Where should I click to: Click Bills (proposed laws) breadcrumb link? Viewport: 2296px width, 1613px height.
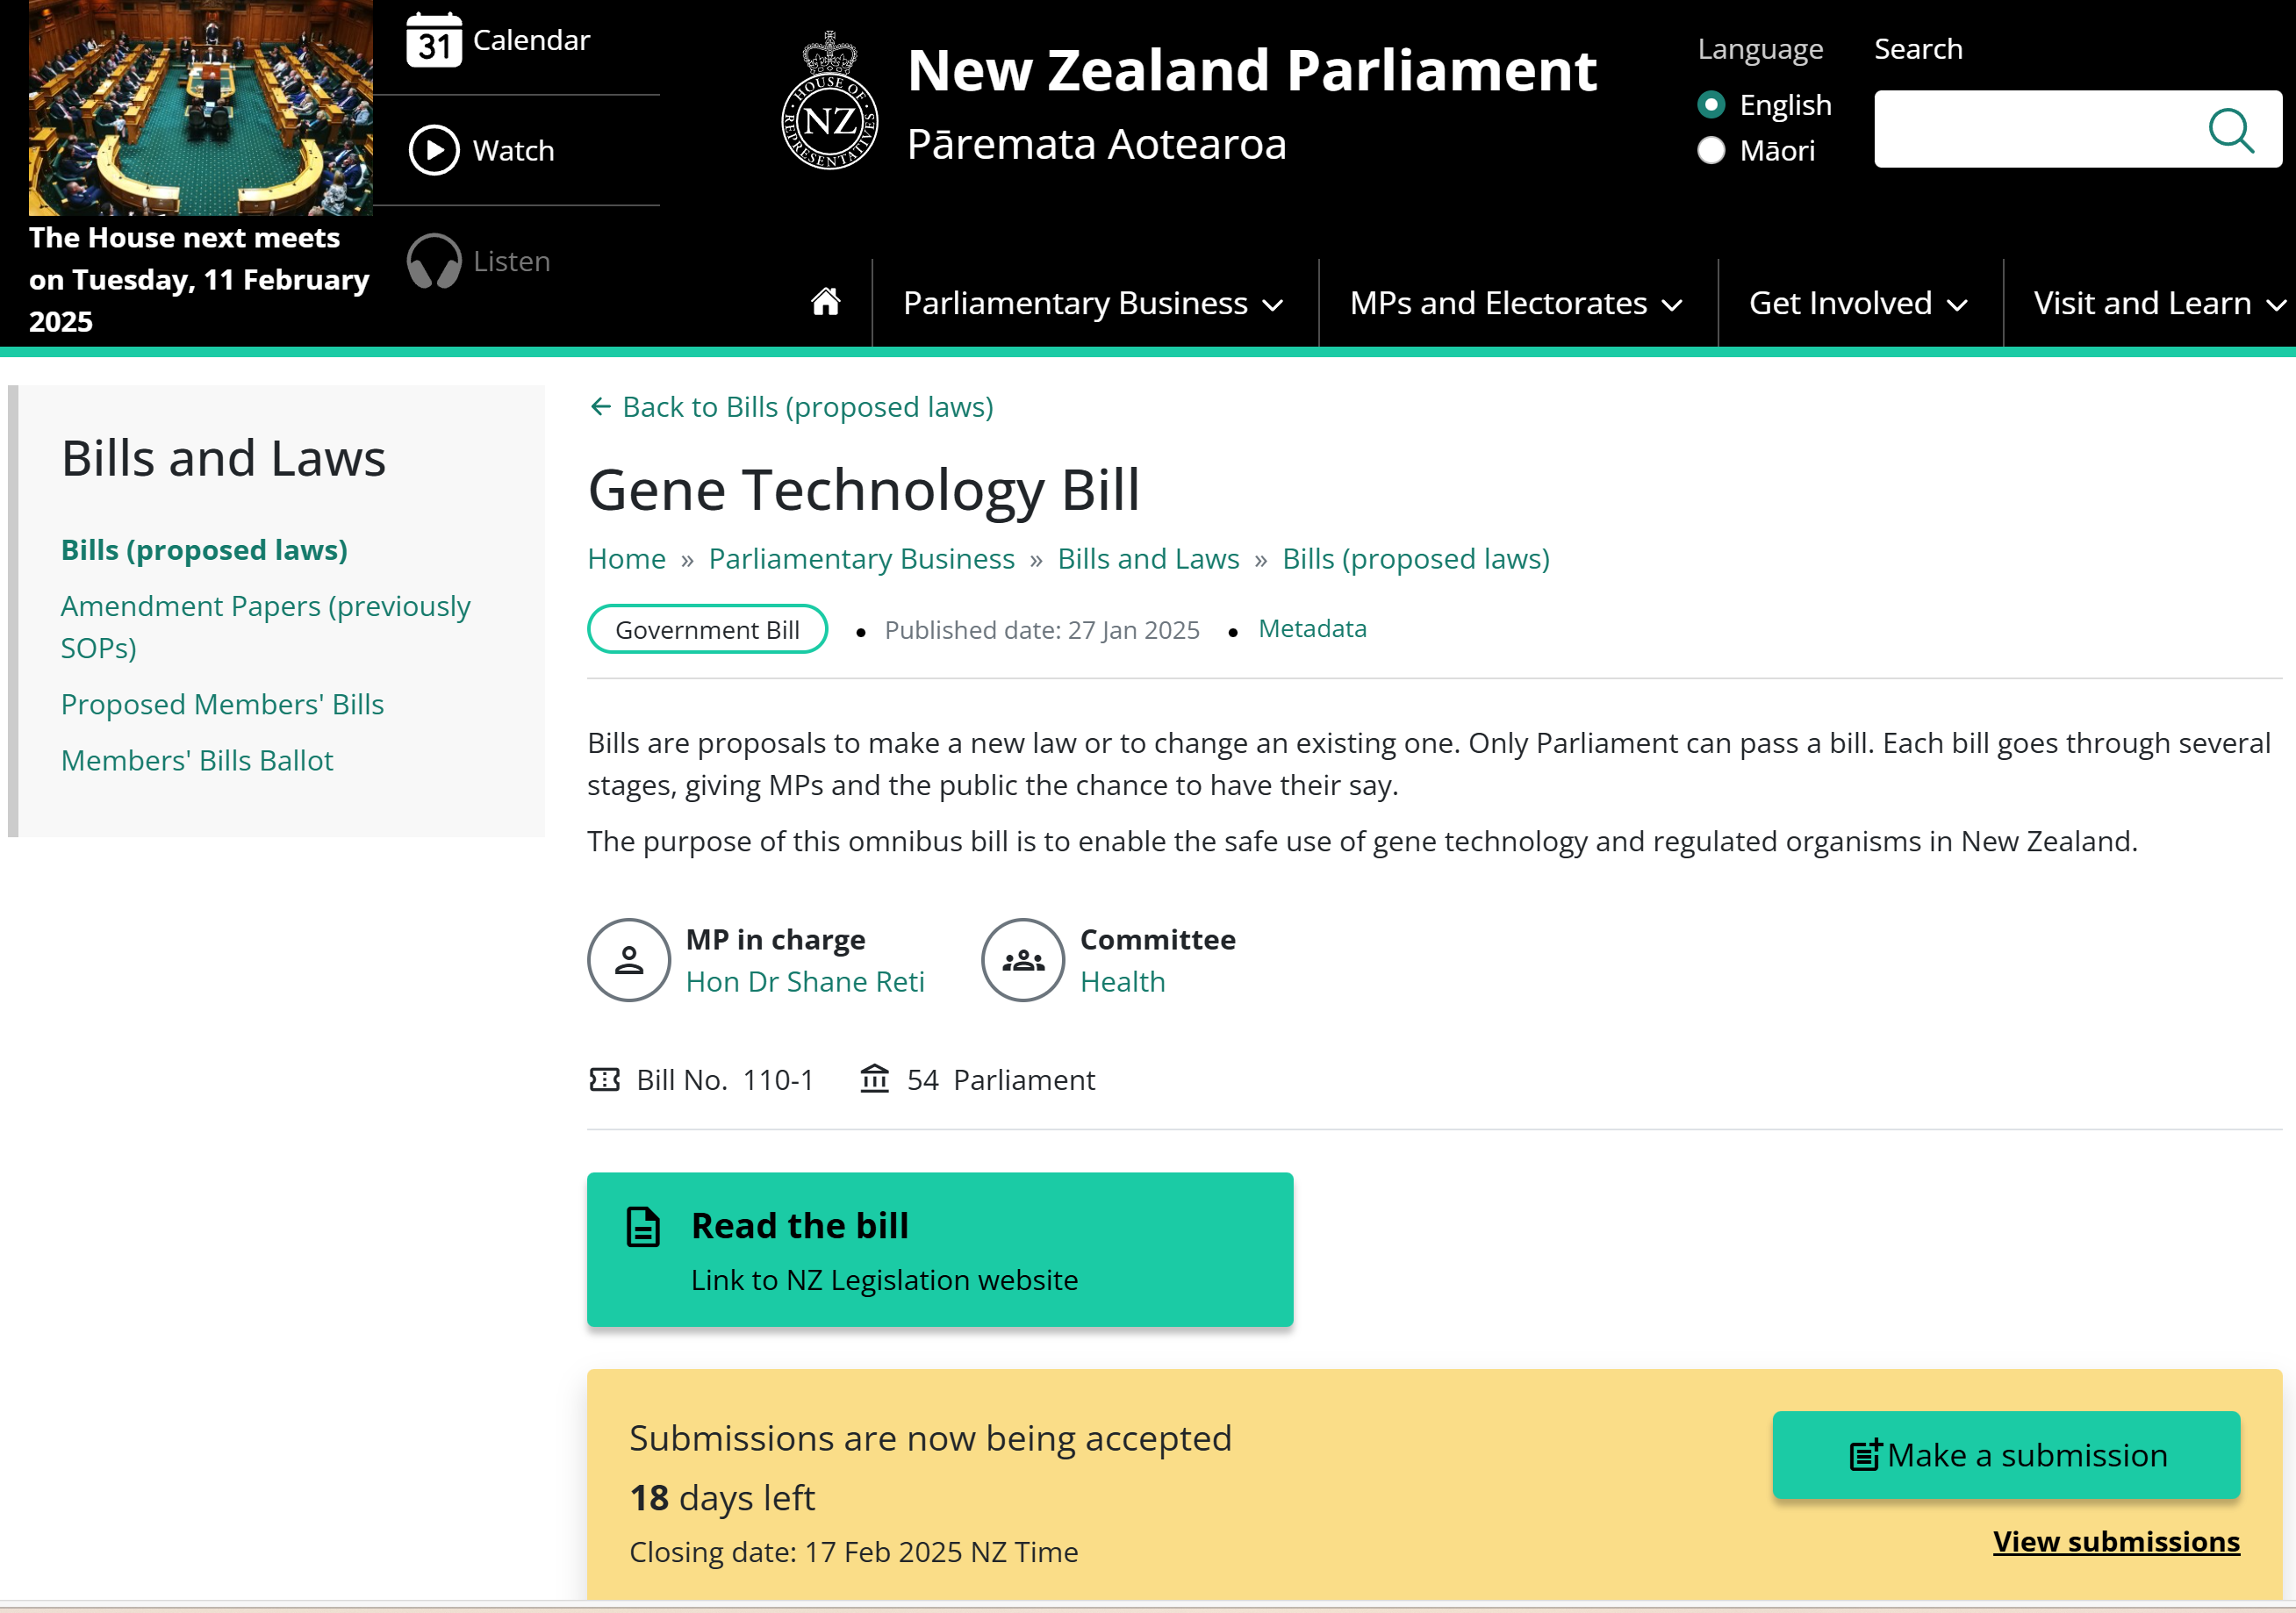point(1415,559)
